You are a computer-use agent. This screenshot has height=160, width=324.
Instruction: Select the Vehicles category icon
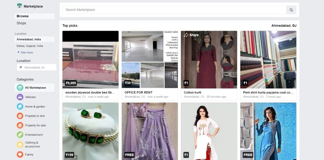[x=20, y=97]
